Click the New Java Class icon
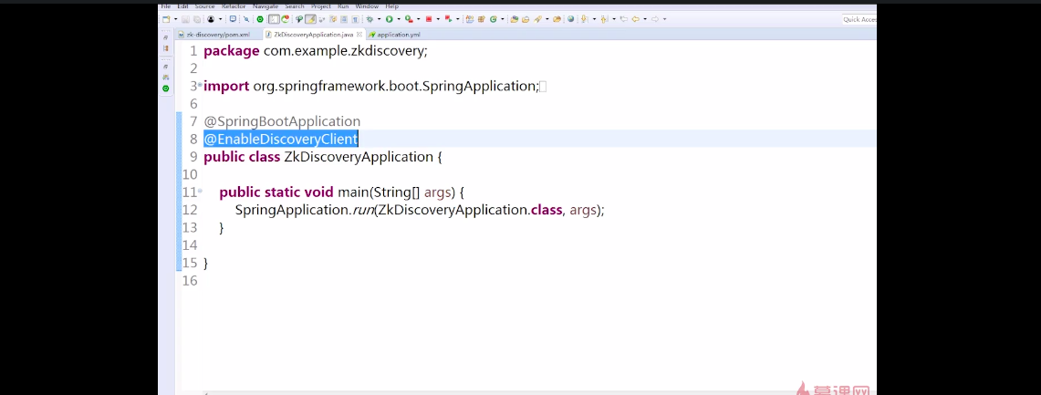1041x395 pixels. (x=494, y=19)
